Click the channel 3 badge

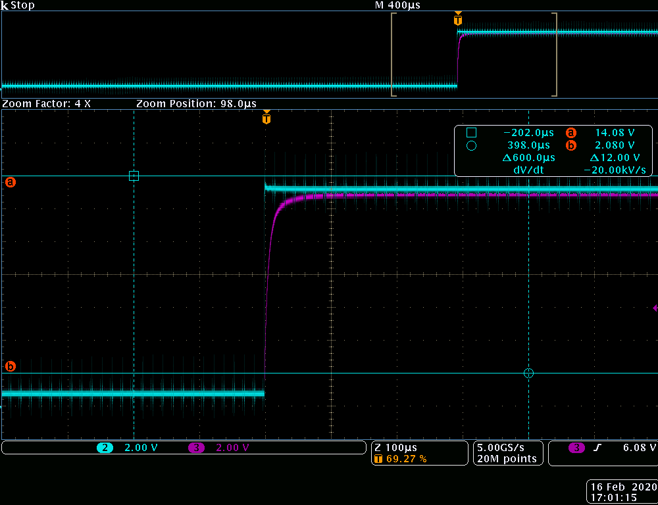pos(196,448)
